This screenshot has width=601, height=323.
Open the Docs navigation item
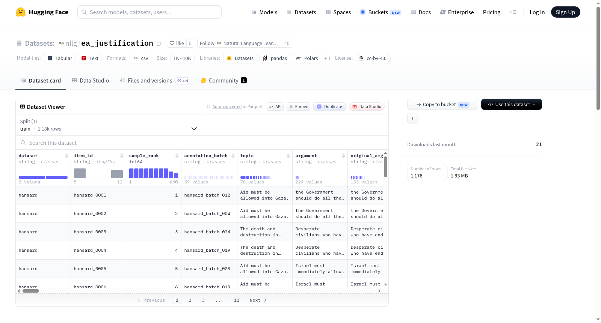[x=420, y=12]
